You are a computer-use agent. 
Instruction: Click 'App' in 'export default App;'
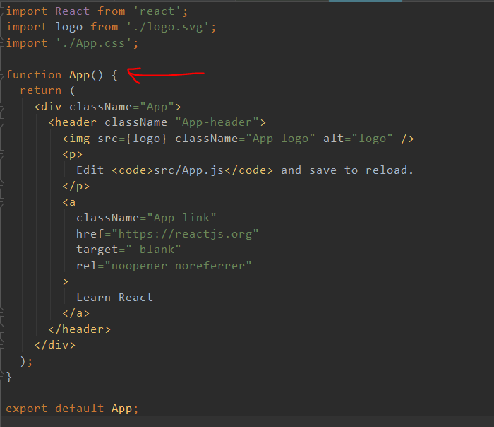121,409
